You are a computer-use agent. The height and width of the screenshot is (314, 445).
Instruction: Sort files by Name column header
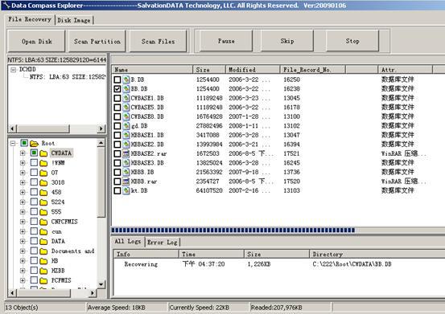[152, 70]
